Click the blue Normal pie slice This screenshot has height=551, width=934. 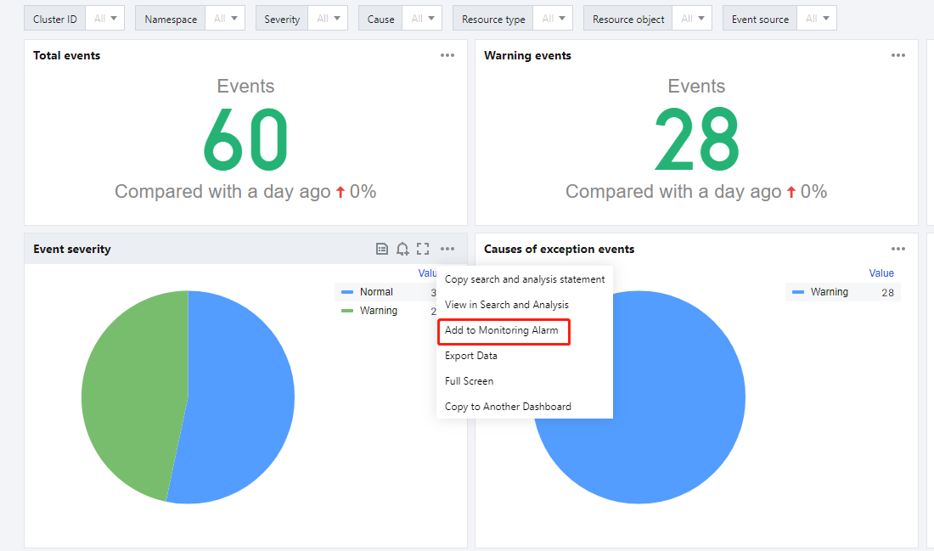click(239, 399)
